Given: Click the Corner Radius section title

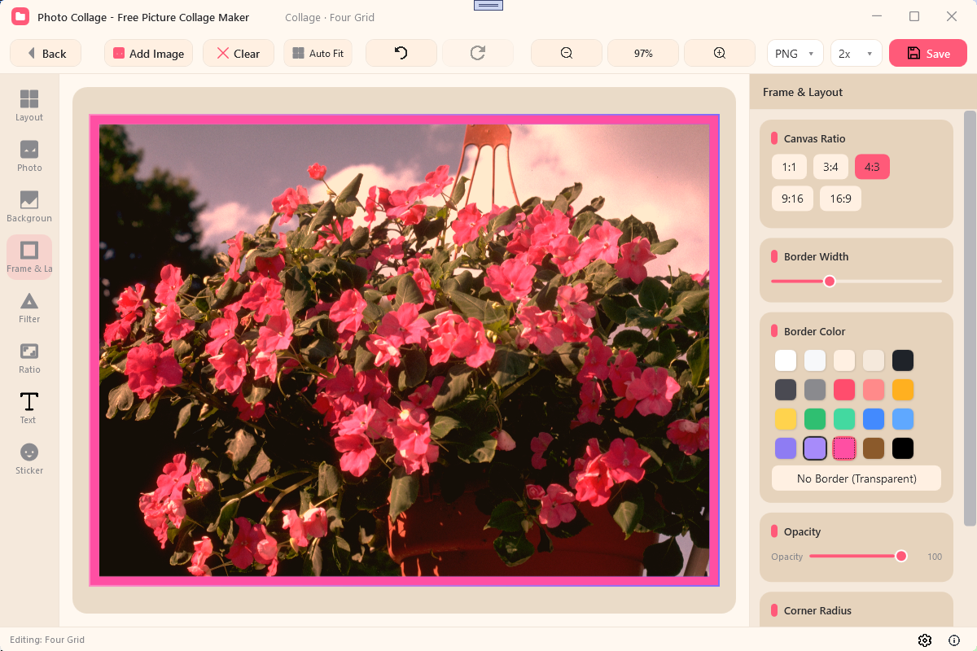Looking at the screenshot, I should pyautogui.click(x=817, y=610).
